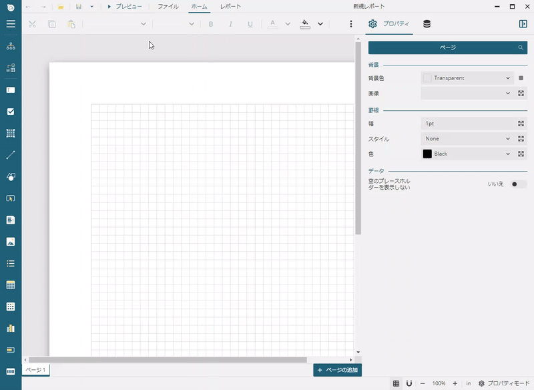Collapse the properties side panel
This screenshot has width=534, height=390.
pyautogui.click(x=523, y=24)
